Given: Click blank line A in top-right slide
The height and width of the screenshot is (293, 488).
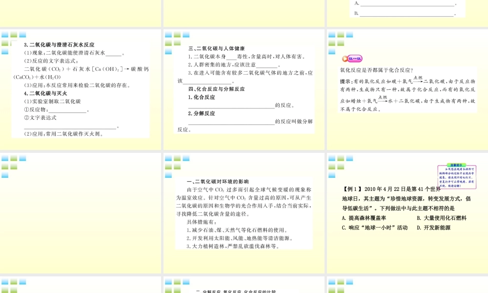Looking at the screenshot, I should point(407,4).
